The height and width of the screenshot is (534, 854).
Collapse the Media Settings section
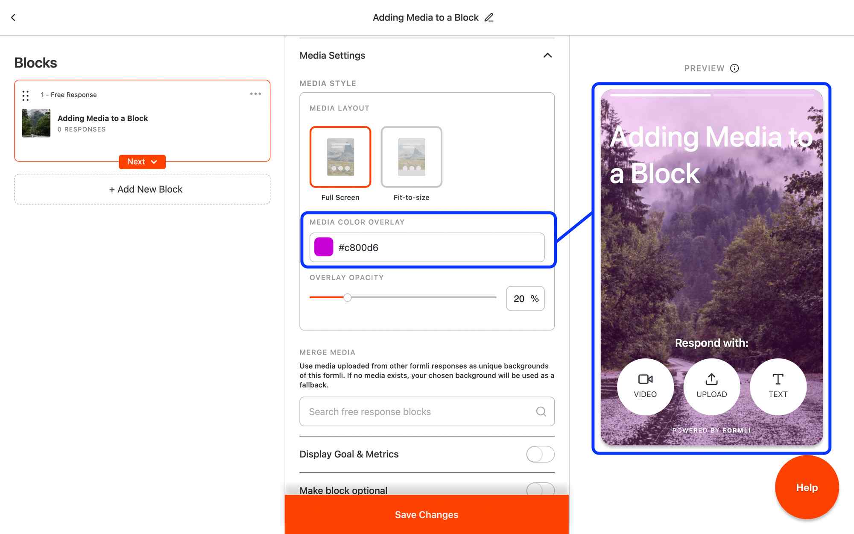[x=547, y=56]
